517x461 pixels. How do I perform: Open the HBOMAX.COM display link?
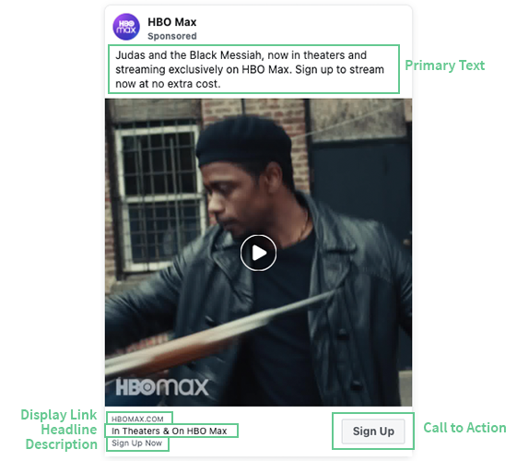tap(137, 419)
